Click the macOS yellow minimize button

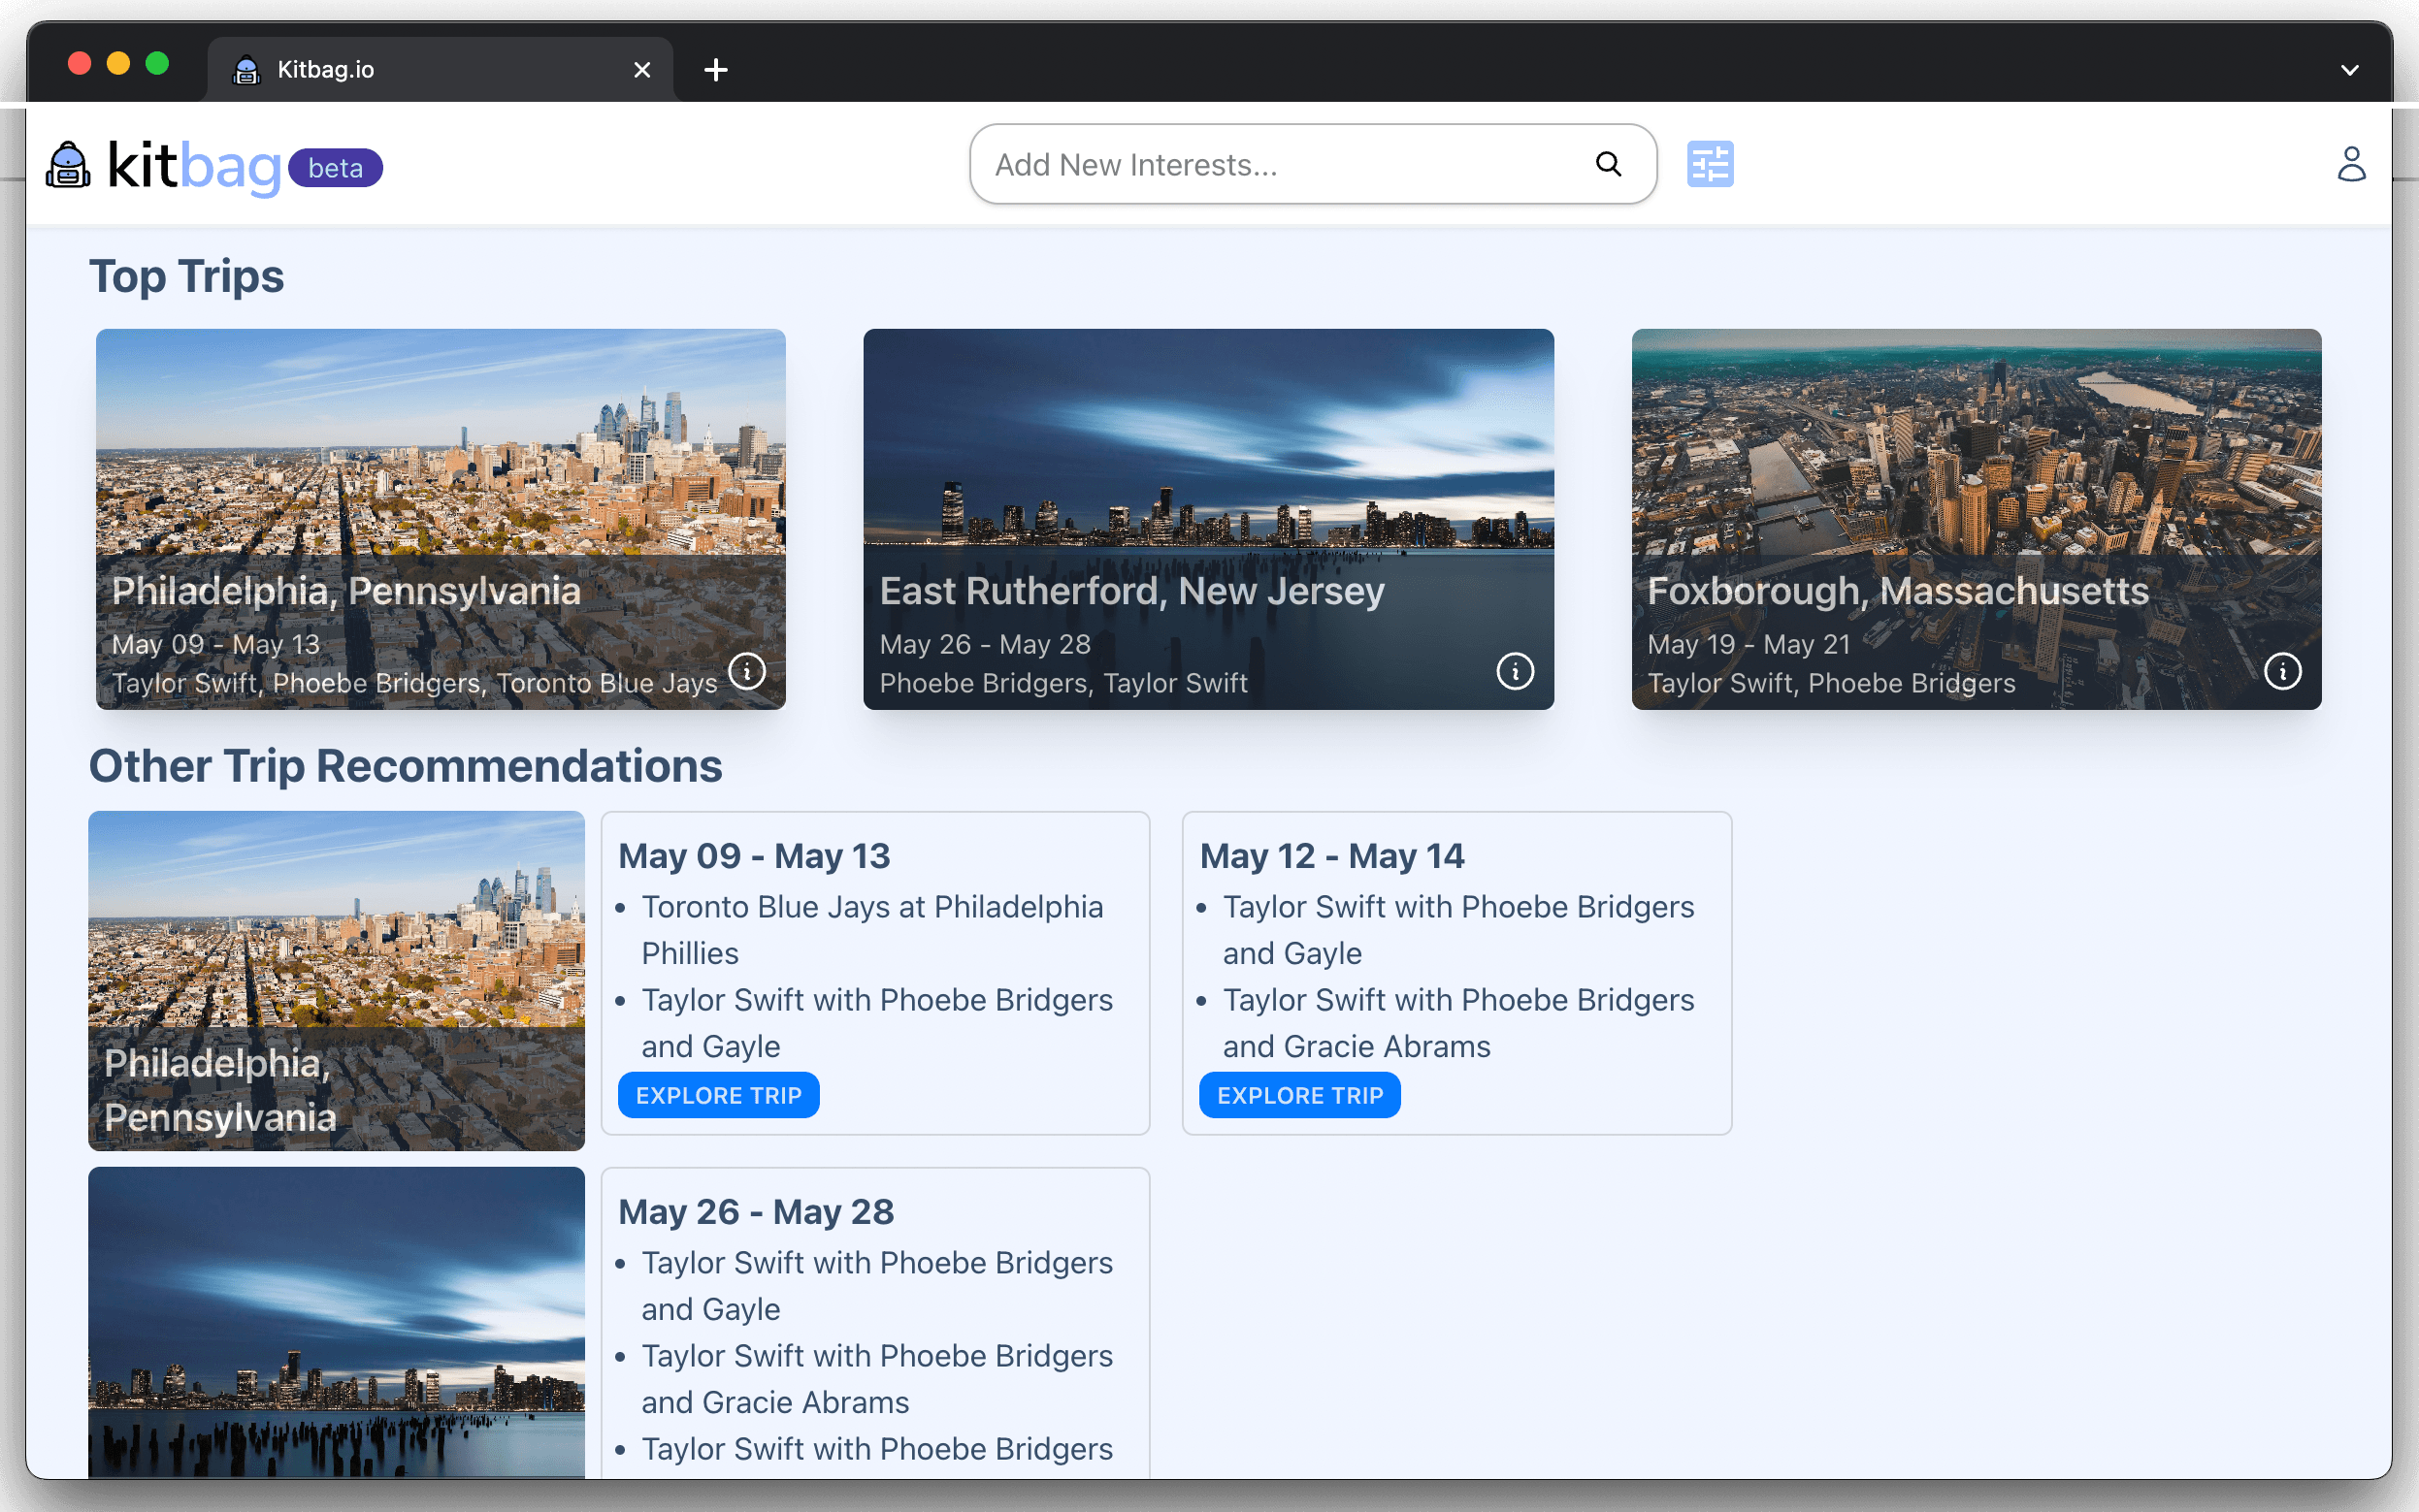tap(118, 64)
